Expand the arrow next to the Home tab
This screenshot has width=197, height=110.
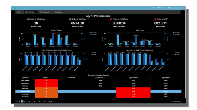pos(22,12)
